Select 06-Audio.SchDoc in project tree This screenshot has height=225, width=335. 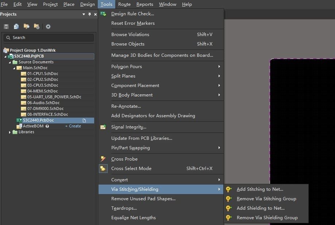pos(43,103)
